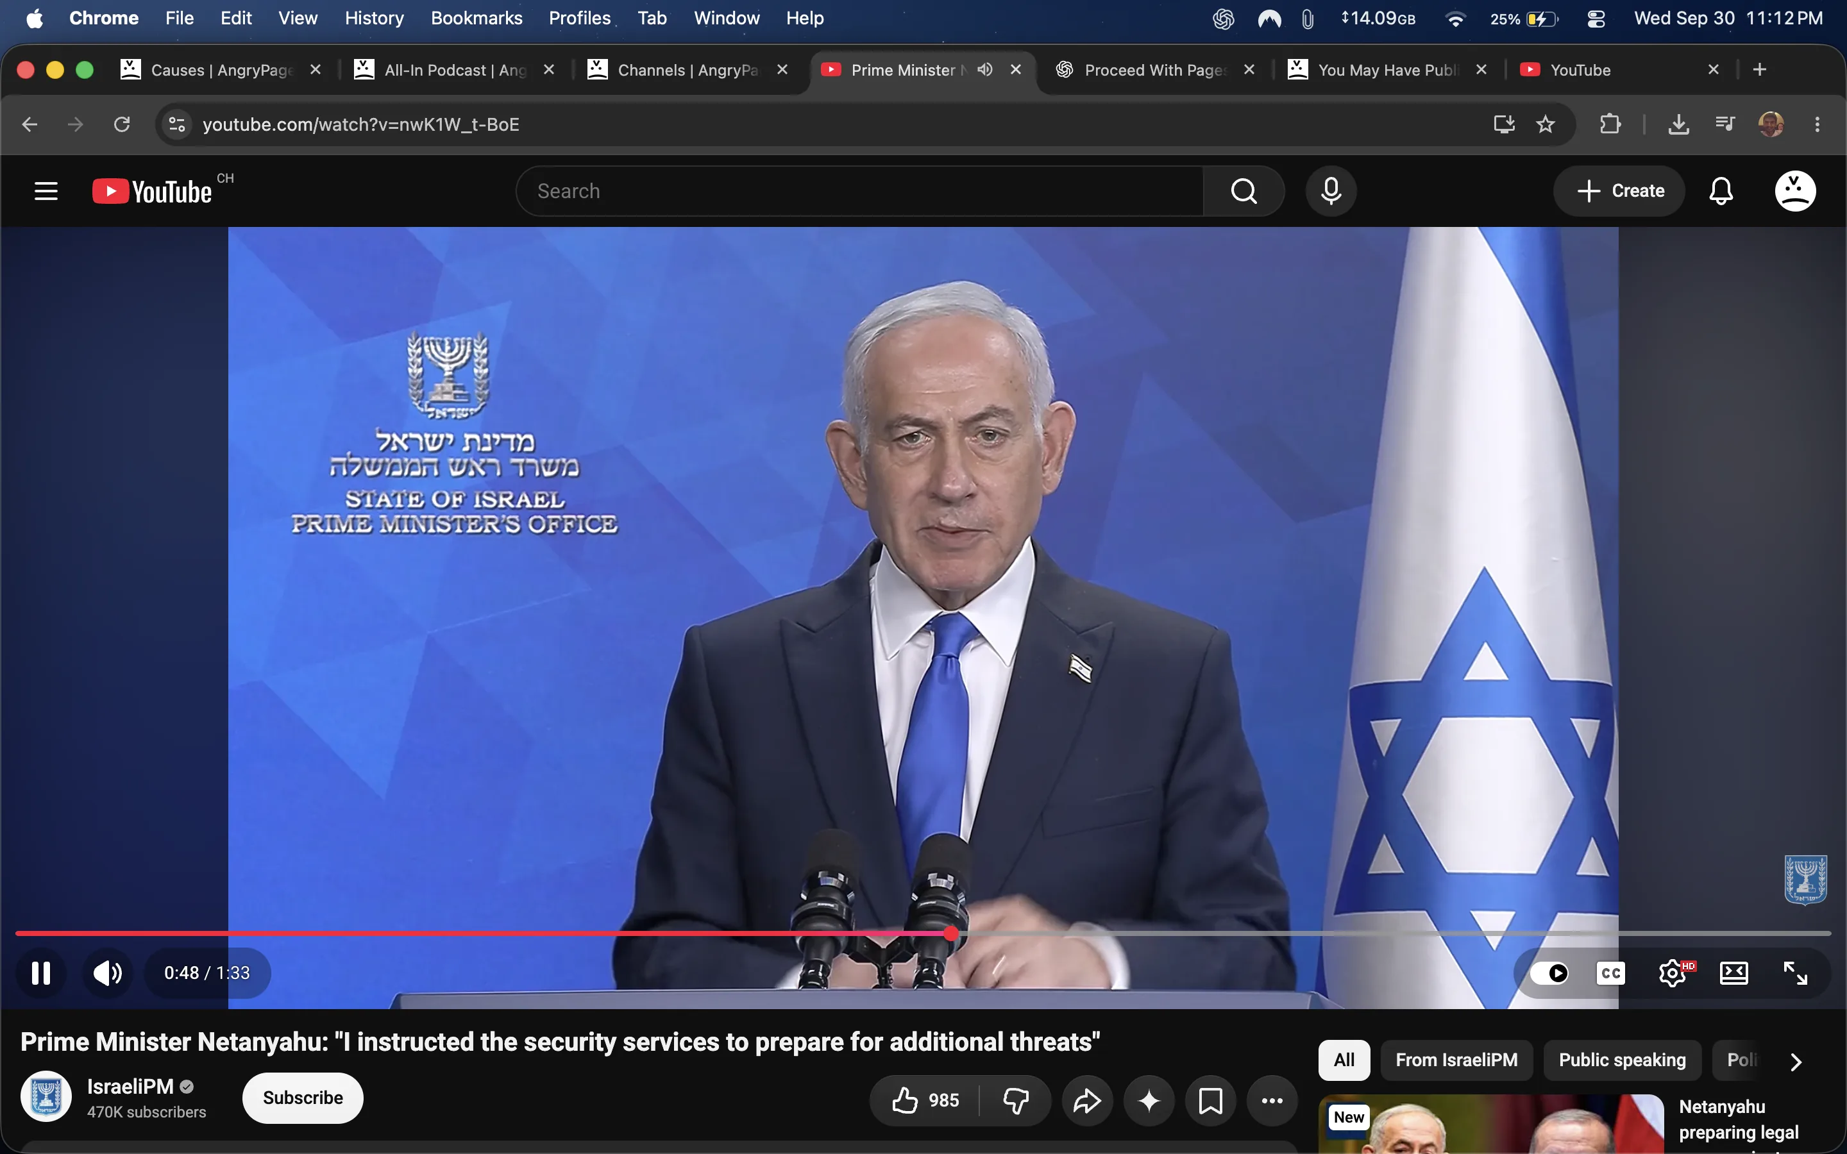View site information in address bar
Image resolution: width=1847 pixels, height=1154 pixels.
(176, 124)
